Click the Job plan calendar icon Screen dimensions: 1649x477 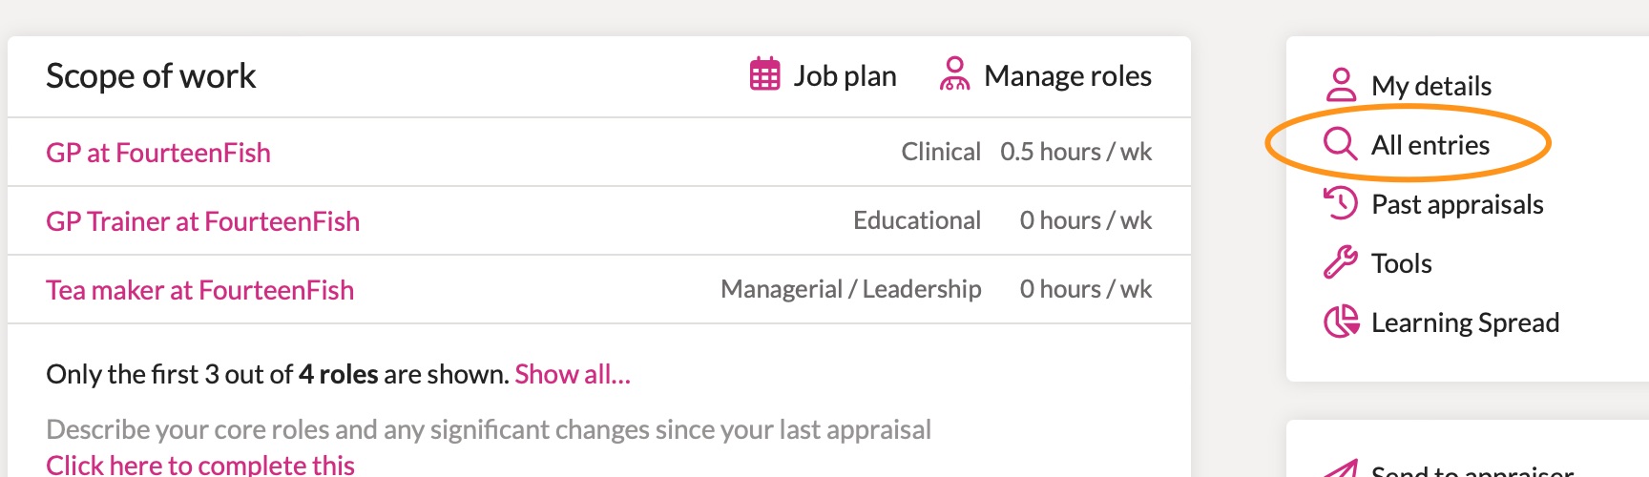coord(765,74)
